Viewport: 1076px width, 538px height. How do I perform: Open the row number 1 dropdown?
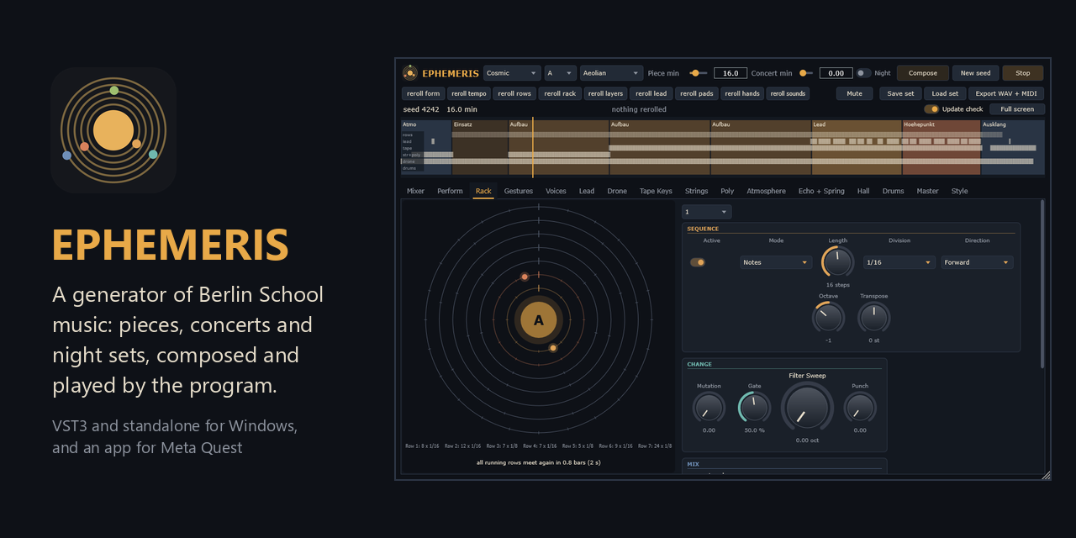pos(707,212)
